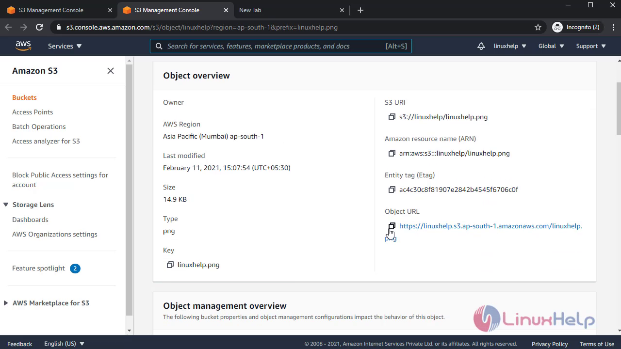Open the Services dropdown menu
This screenshot has width=621, height=349.
[x=65, y=46]
